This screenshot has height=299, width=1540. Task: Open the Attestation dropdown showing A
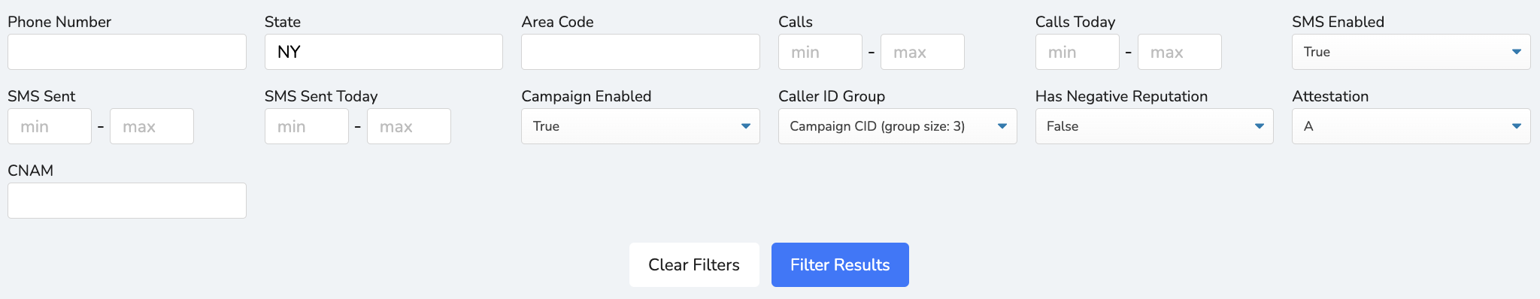coord(1411,126)
